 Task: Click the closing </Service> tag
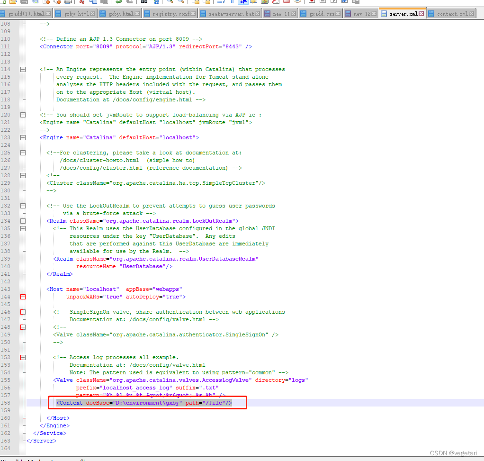50,433
